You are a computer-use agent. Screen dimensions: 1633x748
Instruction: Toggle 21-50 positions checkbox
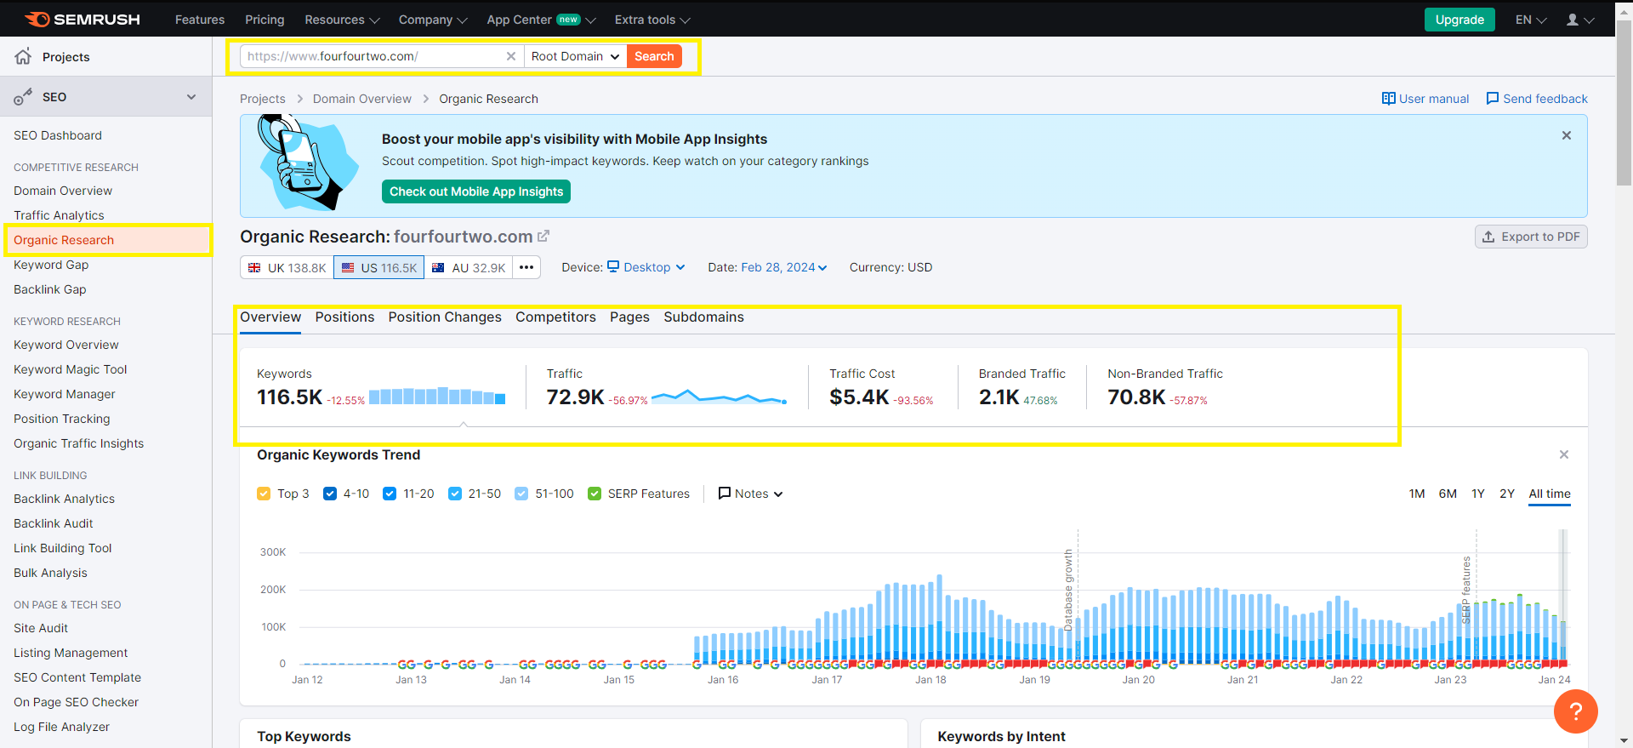click(x=455, y=494)
